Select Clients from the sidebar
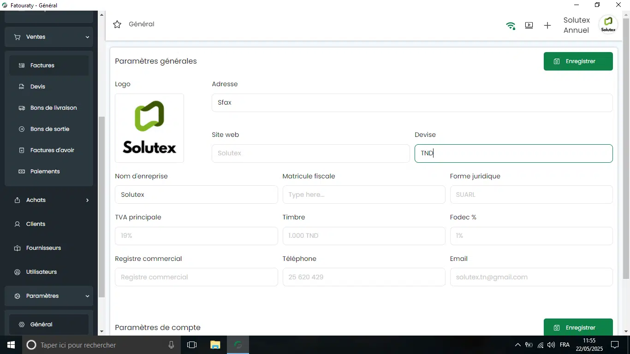 (x=36, y=224)
